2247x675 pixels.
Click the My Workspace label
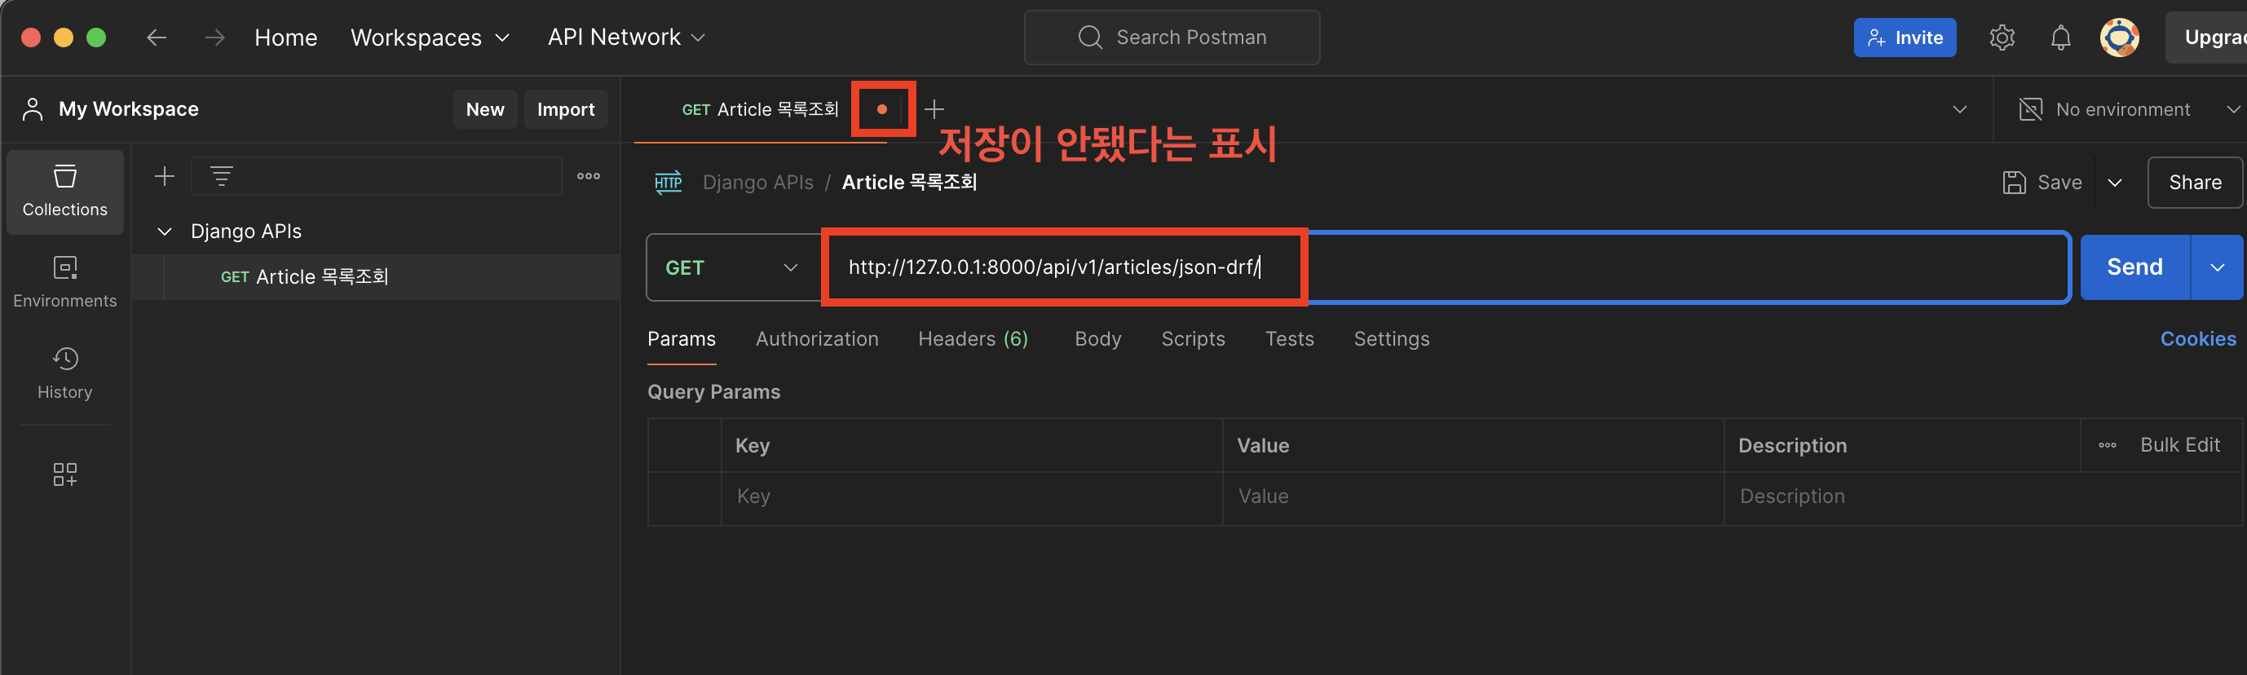128,109
